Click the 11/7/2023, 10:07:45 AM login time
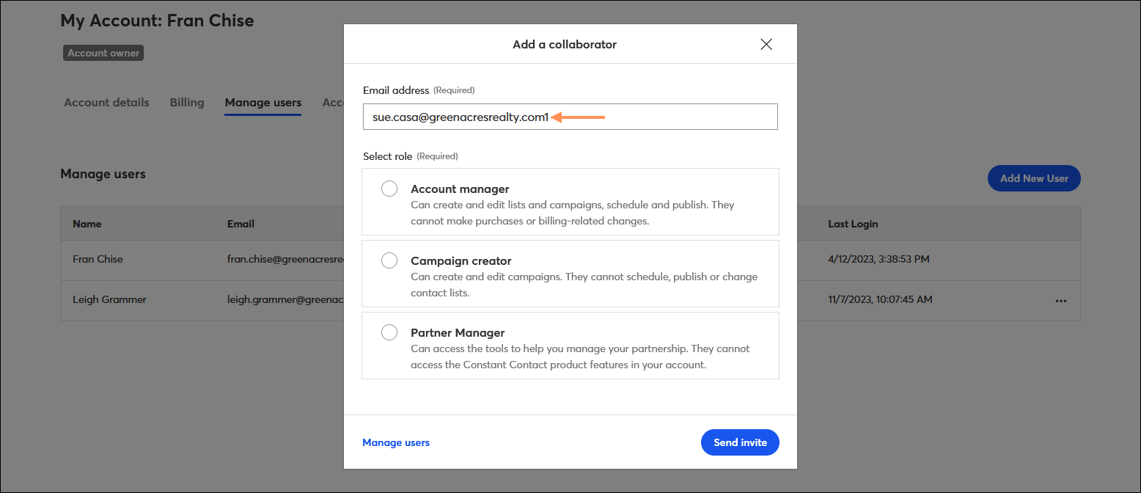1141x493 pixels. 880,299
